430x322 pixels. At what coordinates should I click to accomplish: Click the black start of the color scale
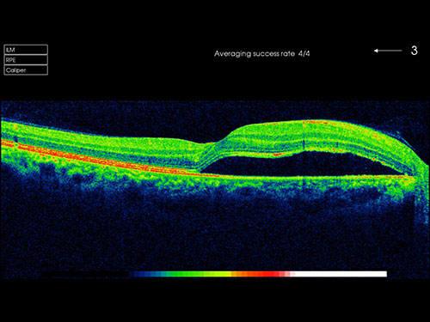point(86,274)
